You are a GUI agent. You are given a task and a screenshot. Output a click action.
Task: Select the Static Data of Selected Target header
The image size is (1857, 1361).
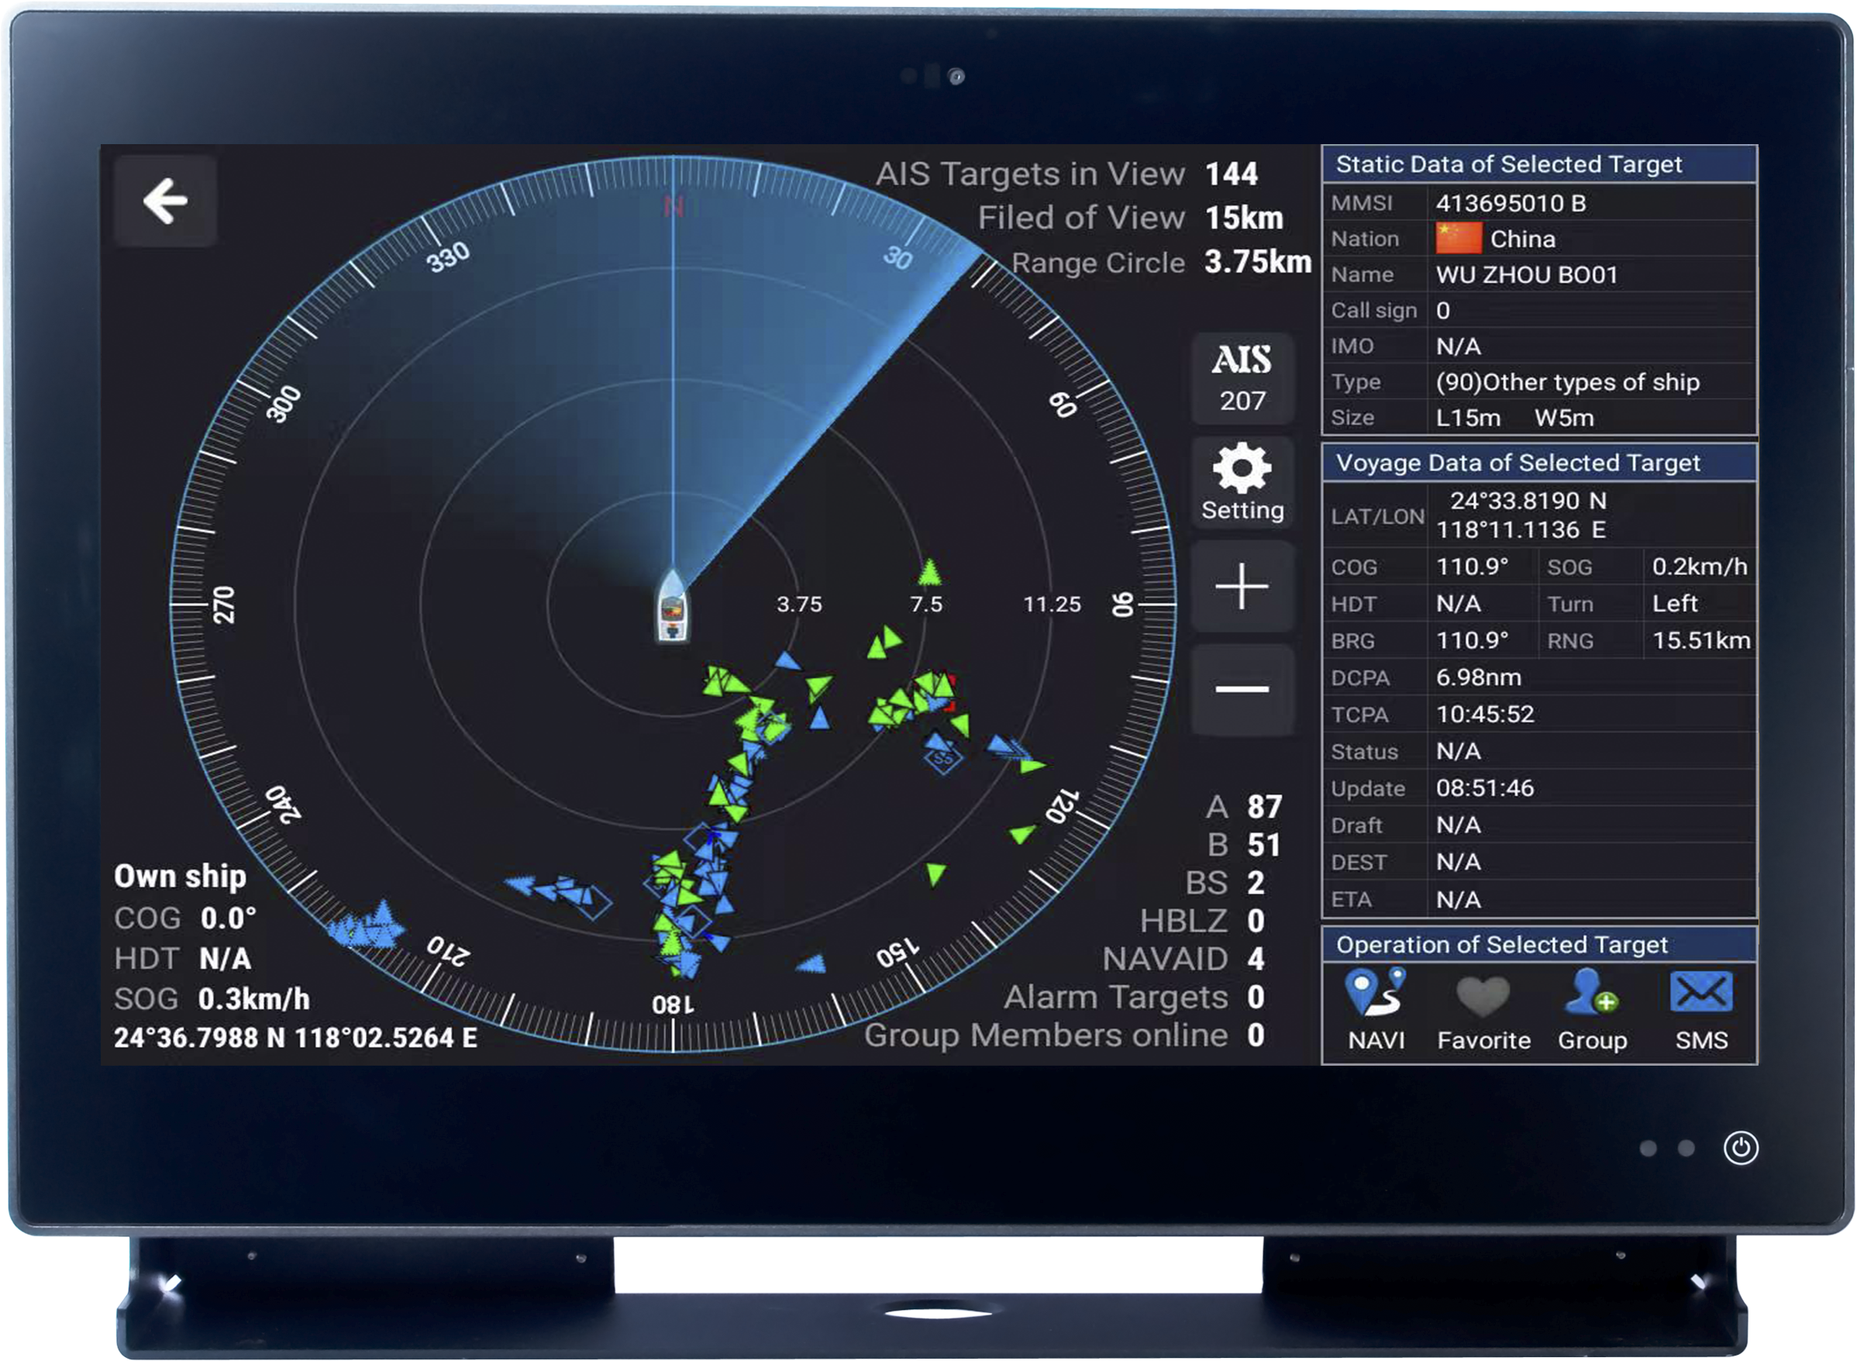pyautogui.click(x=1539, y=164)
